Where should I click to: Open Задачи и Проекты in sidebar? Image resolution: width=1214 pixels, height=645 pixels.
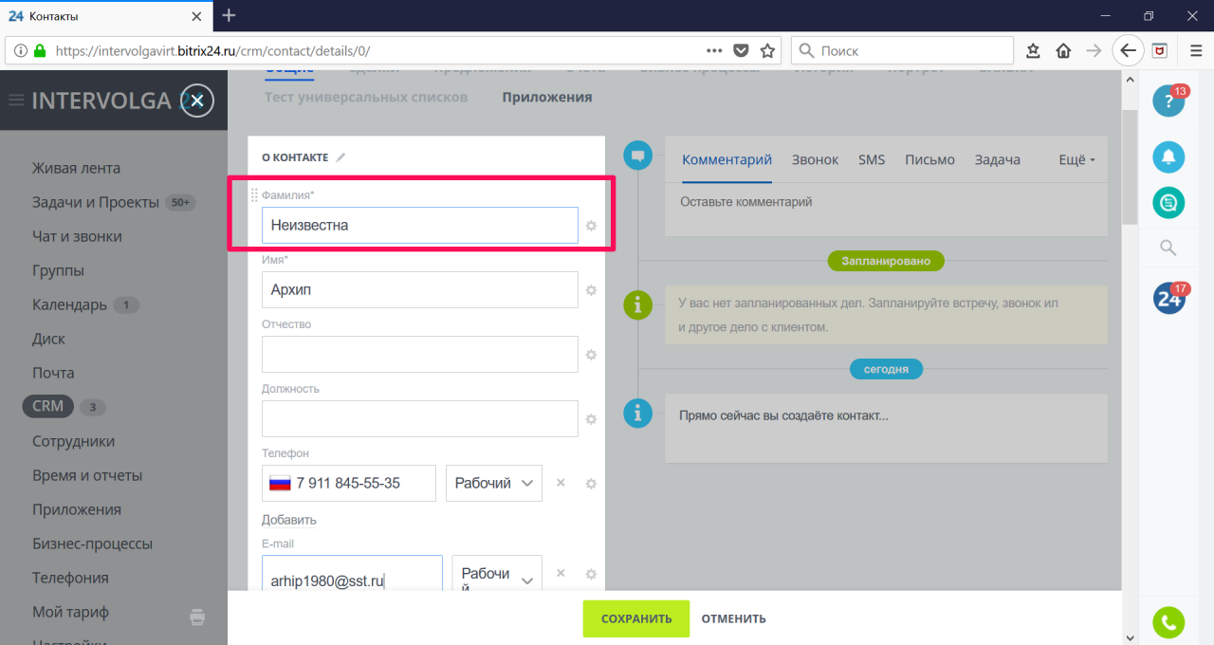97,202
